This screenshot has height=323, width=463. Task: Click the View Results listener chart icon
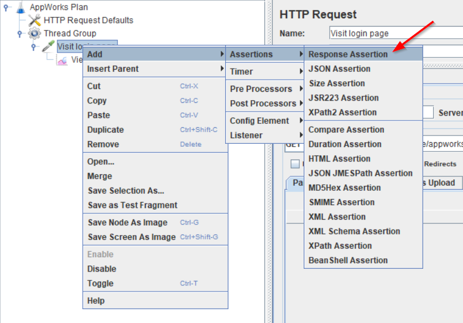63,60
